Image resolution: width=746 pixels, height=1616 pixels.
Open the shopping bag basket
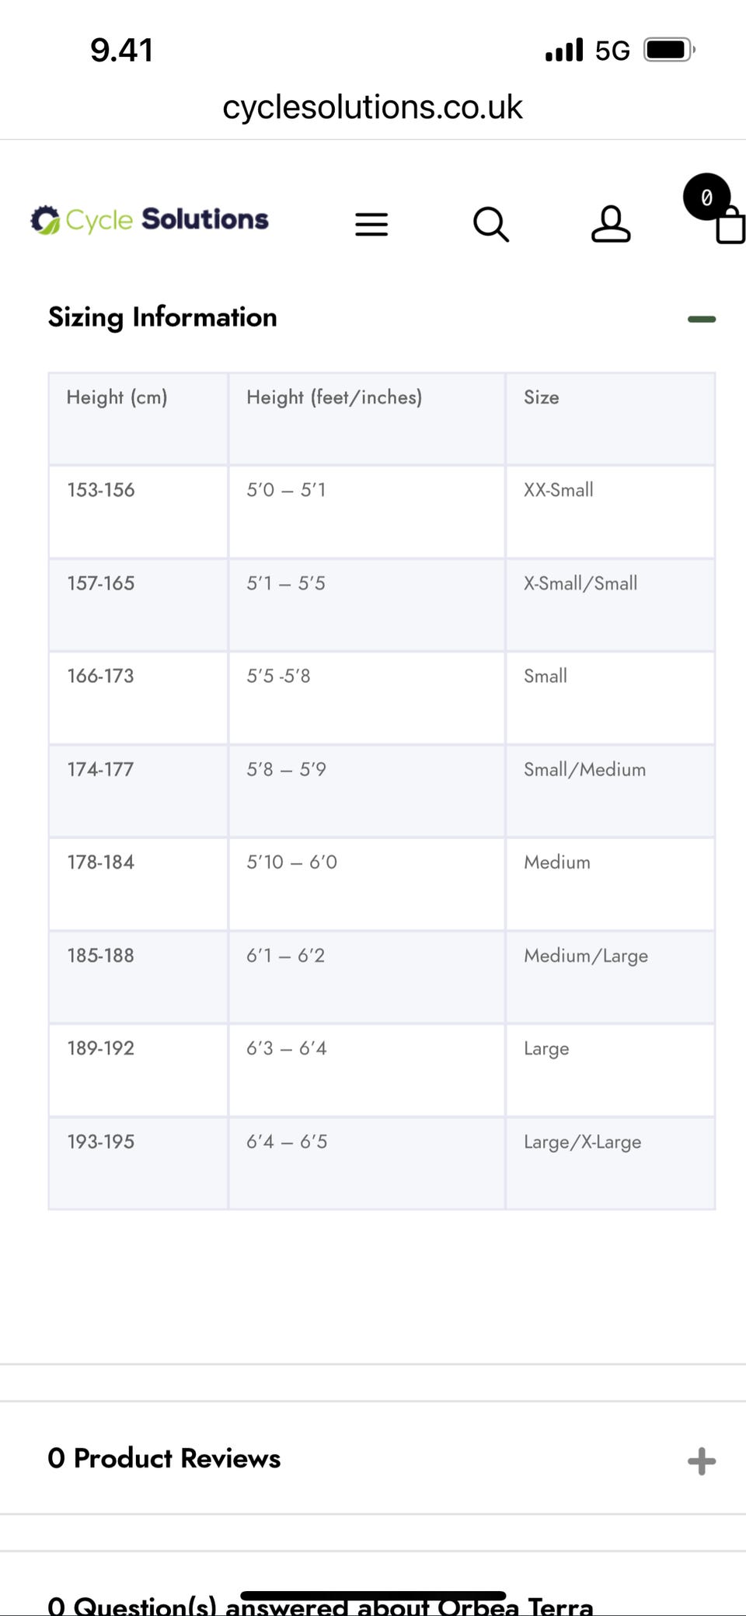730,227
